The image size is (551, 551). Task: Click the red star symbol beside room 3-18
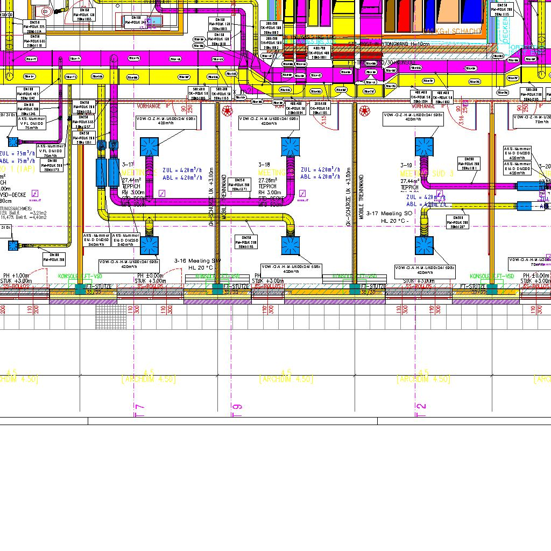click(228, 111)
